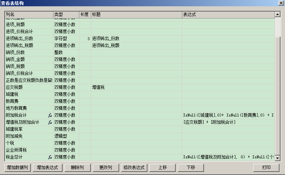Click the scrollbar down arrow
Screen dimensions: 285x175
click(x=277, y=158)
